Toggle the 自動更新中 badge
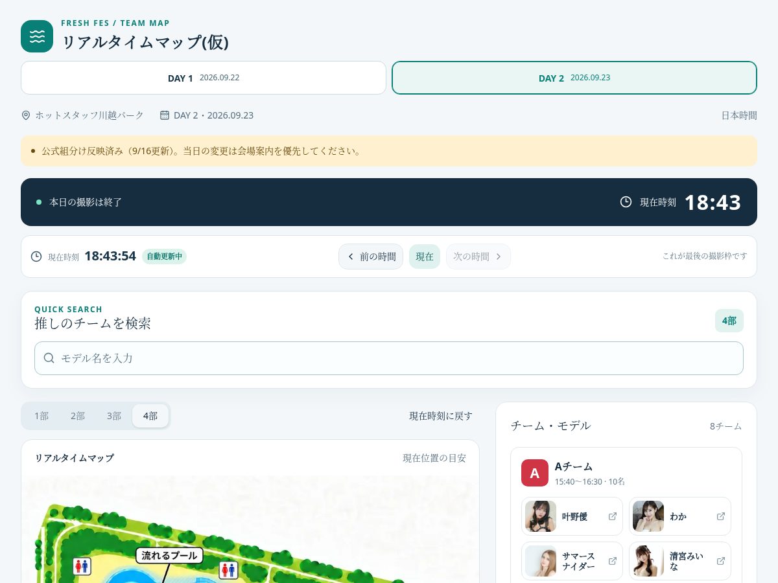 (x=164, y=257)
